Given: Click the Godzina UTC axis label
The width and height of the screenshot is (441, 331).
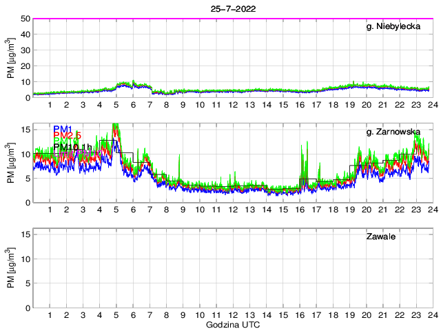Looking at the screenshot, I should (232, 324).
